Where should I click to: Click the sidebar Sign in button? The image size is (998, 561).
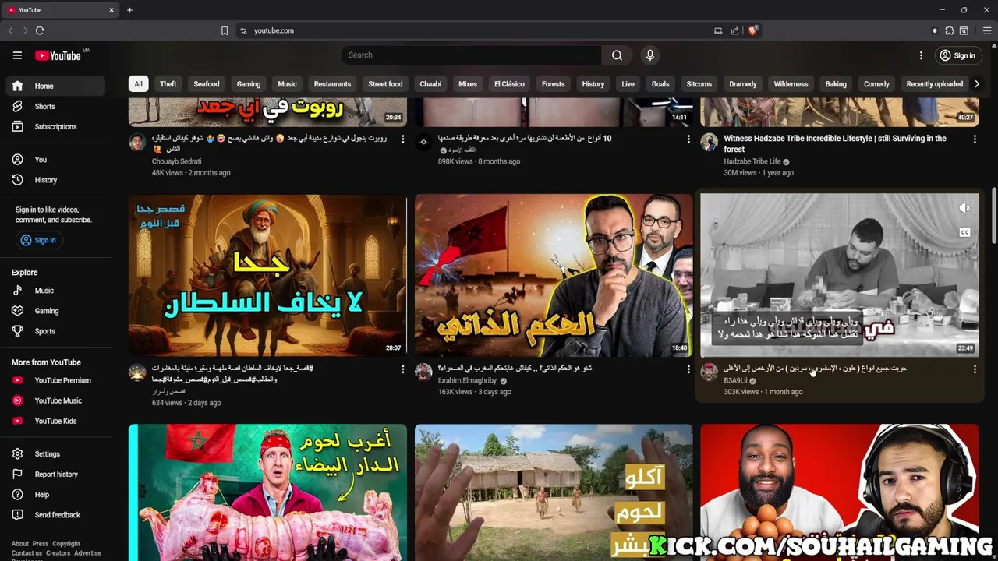point(38,240)
